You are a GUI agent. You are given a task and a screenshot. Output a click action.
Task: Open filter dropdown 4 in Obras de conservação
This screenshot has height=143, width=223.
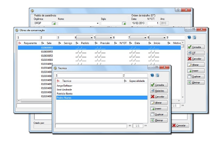click(x=85, y=38)
